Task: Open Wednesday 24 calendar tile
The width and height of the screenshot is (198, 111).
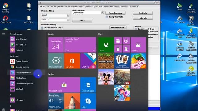Action: tap(56, 45)
